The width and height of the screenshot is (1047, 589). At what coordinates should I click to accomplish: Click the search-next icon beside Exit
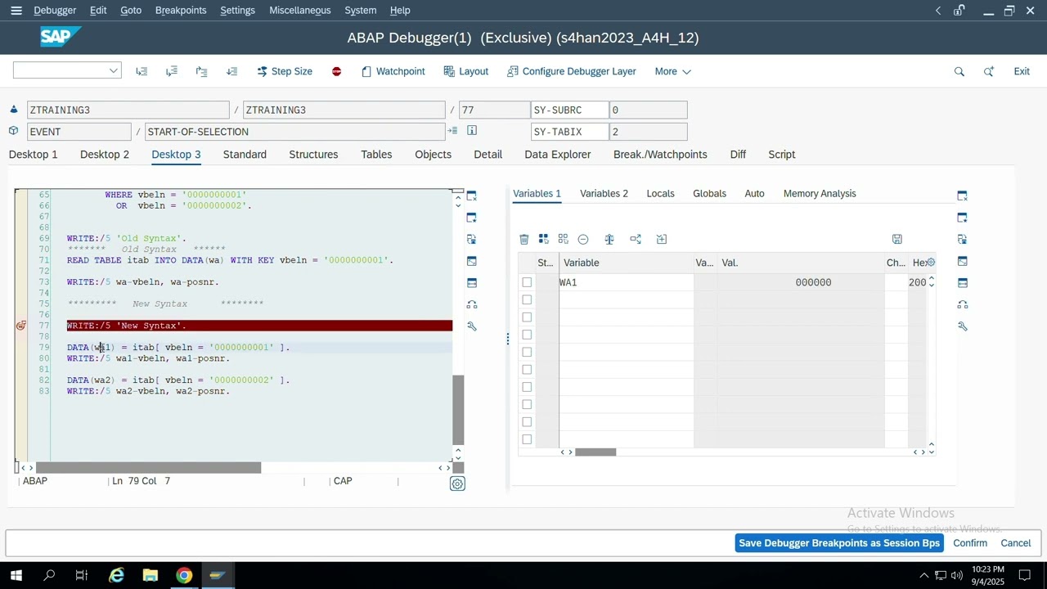pos(989,71)
